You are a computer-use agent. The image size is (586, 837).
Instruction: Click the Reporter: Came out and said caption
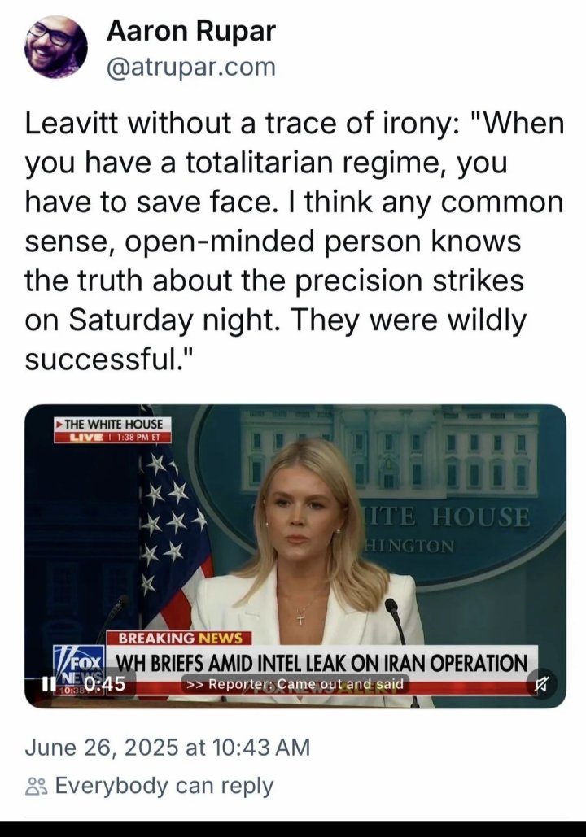click(295, 684)
